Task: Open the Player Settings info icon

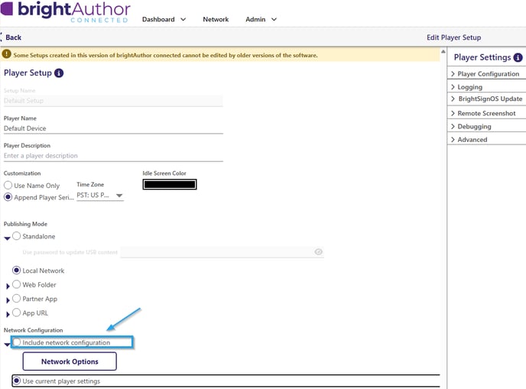Action: point(518,57)
